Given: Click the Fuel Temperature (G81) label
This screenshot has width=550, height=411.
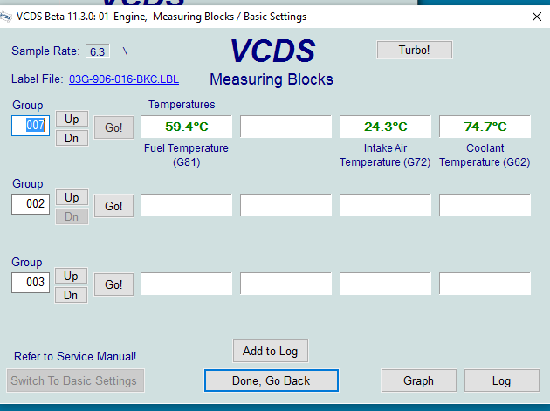Looking at the screenshot, I should tap(186, 155).
